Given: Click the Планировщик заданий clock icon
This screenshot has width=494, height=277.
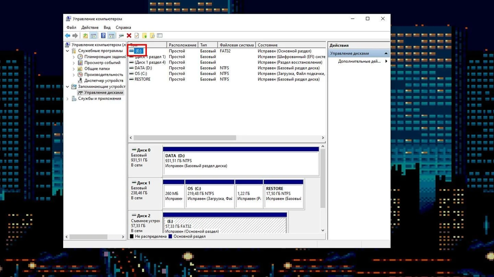Looking at the screenshot, I should click(80, 57).
